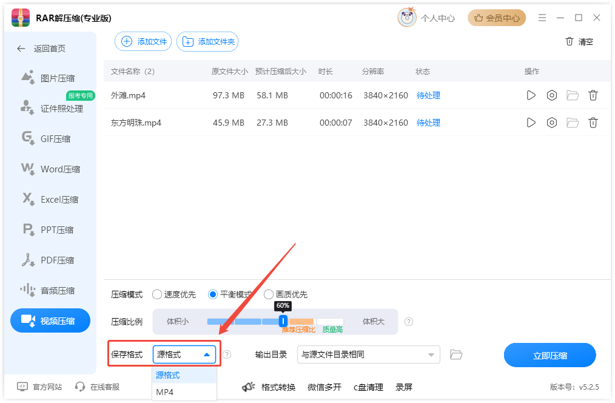The image size is (615, 403).
Task: Select the 速度优先 radio button
Action: coord(157,294)
